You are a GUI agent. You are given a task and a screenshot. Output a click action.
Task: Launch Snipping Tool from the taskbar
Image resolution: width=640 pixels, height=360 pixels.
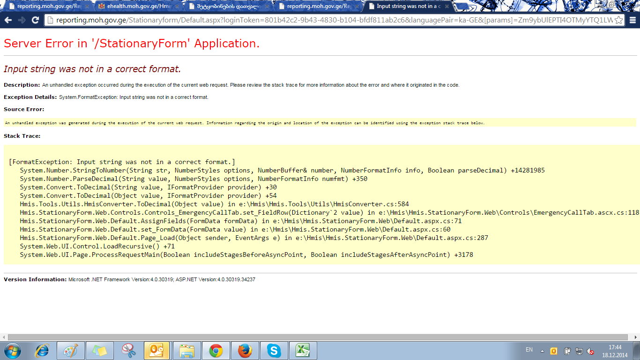tap(128, 351)
